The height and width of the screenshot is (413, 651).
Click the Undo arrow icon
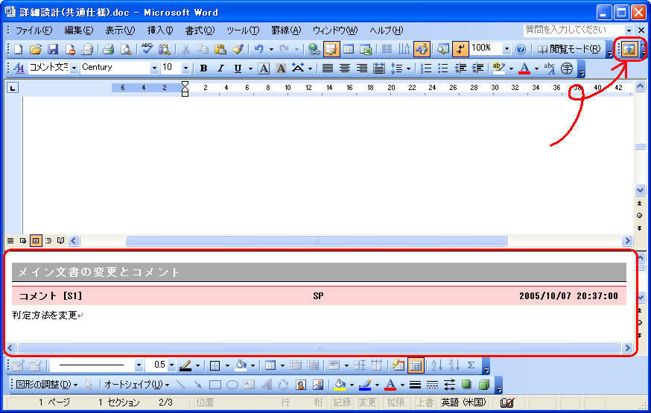point(258,49)
